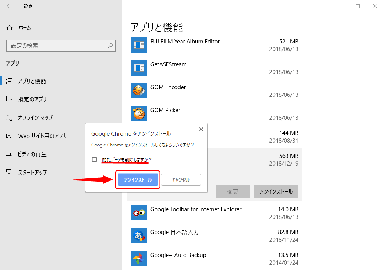384x270 pixels.
Task: Select the ビデオの再生 sidebar icon
Action: [x=9, y=154]
